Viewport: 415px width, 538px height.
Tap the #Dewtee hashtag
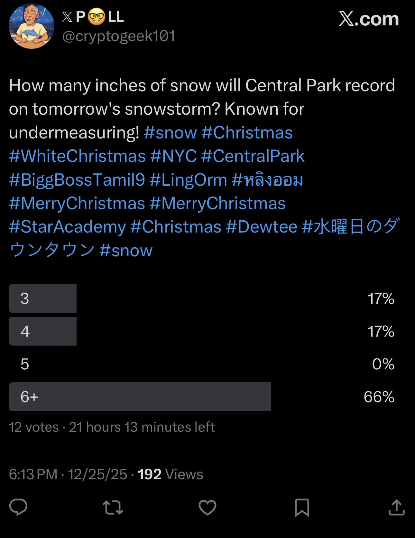coord(262,227)
